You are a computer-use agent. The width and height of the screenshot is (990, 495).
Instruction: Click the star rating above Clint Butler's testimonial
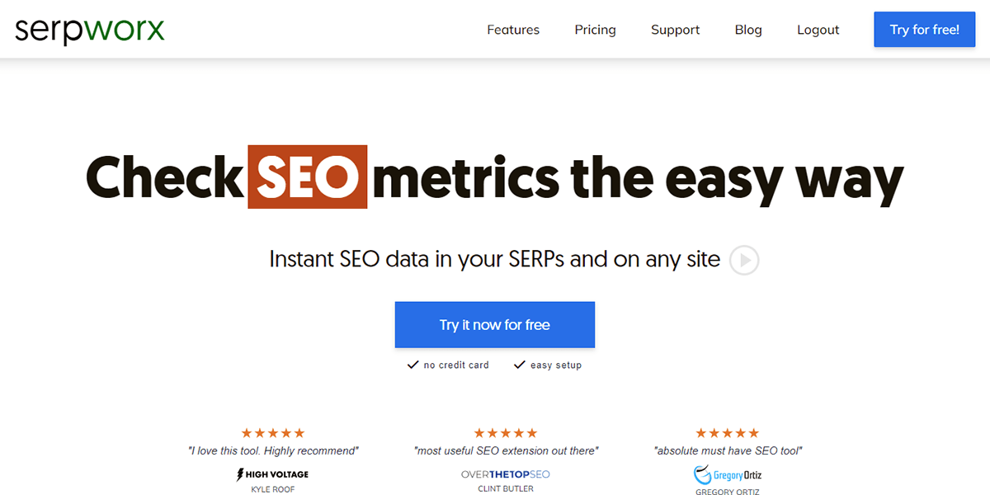506,431
